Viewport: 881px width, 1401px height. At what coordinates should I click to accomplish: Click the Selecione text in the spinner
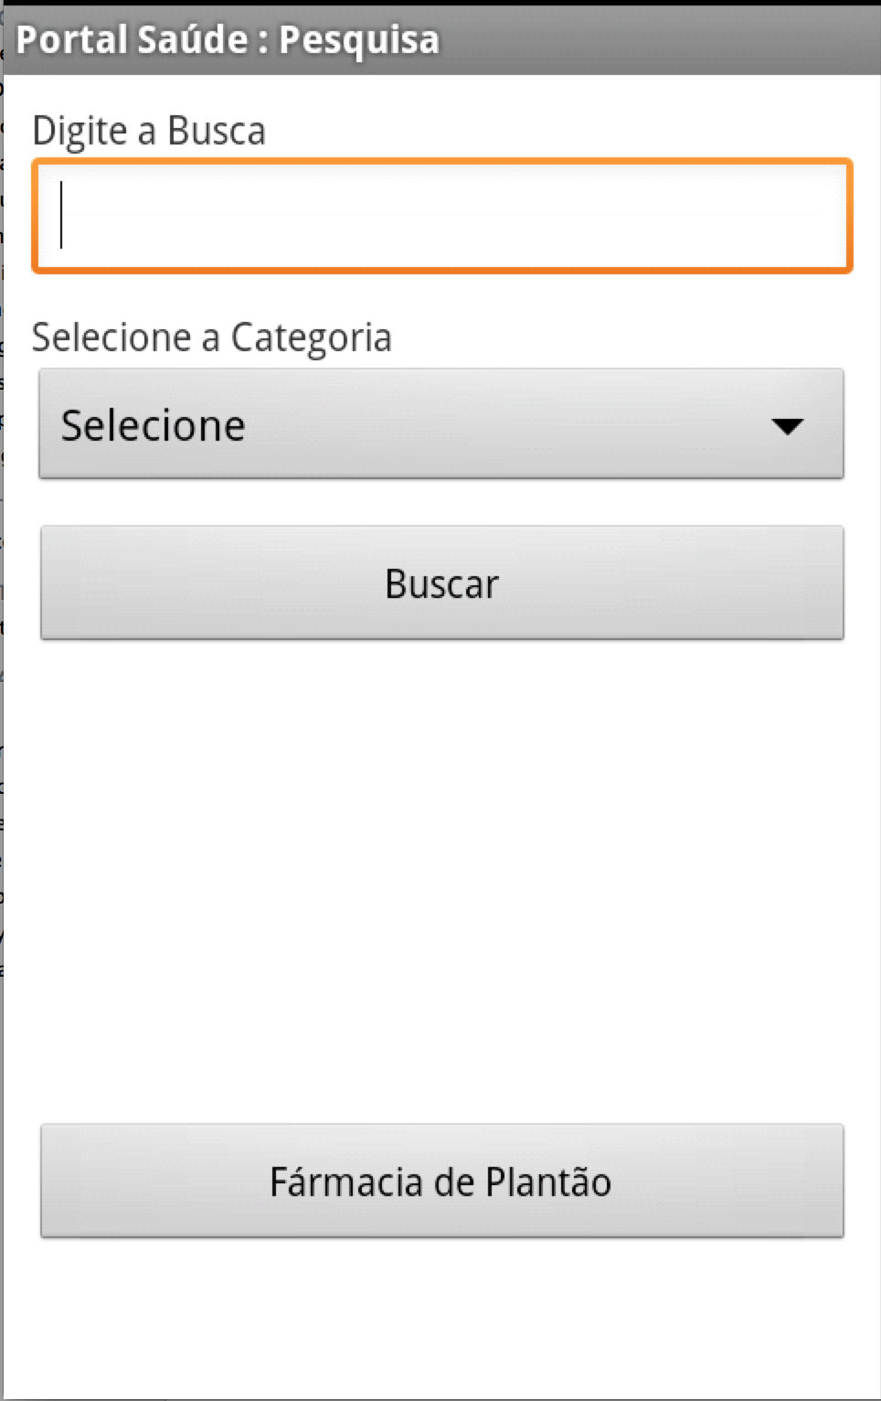pyautogui.click(x=154, y=425)
